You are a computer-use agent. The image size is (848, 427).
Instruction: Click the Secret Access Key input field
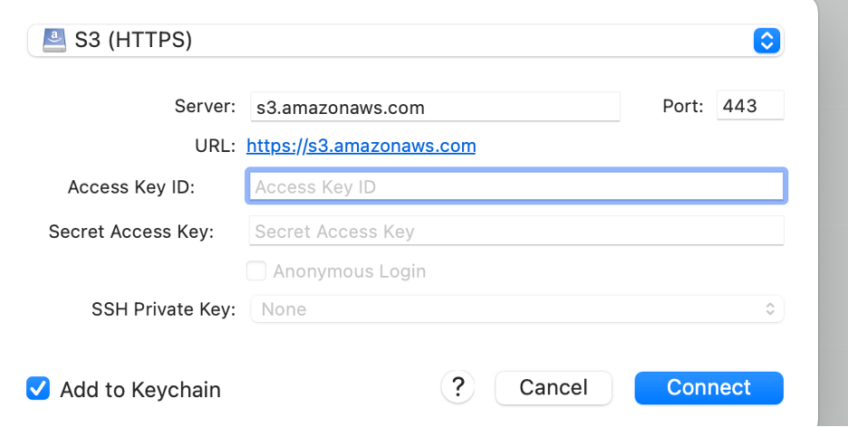pyautogui.click(x=516, y=232)
